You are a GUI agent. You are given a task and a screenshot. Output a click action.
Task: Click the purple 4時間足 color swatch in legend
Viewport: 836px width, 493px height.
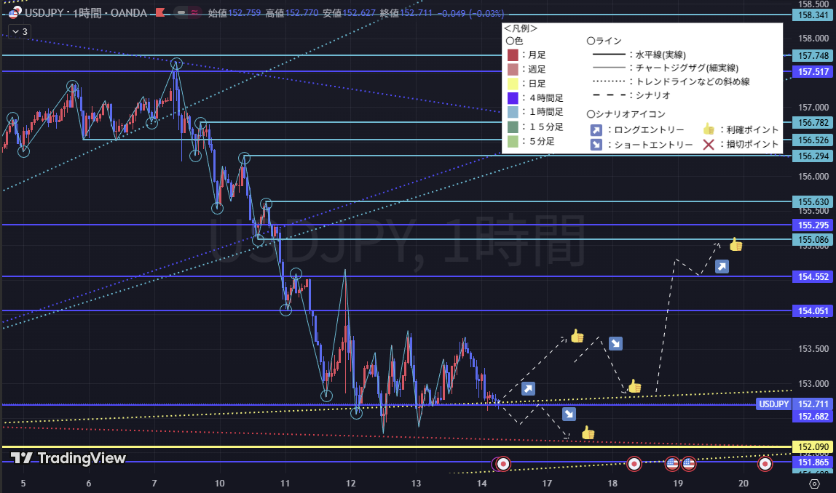[513, 98]
